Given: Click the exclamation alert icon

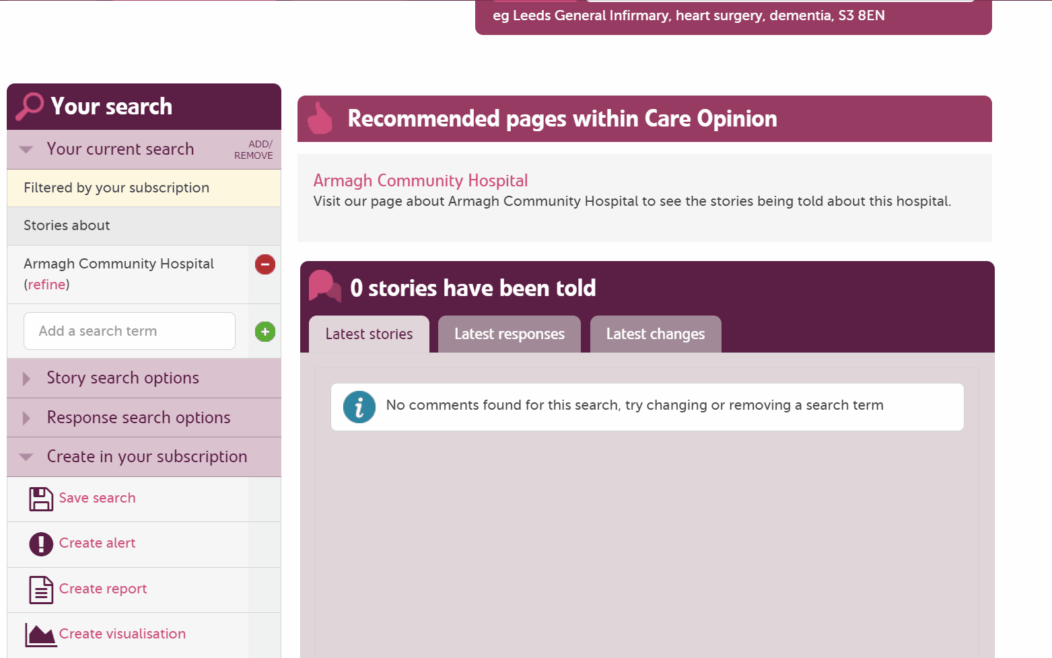Looking at the screenshot, I should 41,544.
